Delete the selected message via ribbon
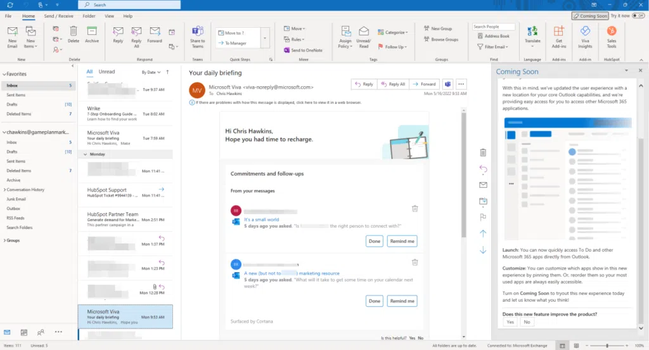This screenshot has height=350, width=649. (74, 35)
